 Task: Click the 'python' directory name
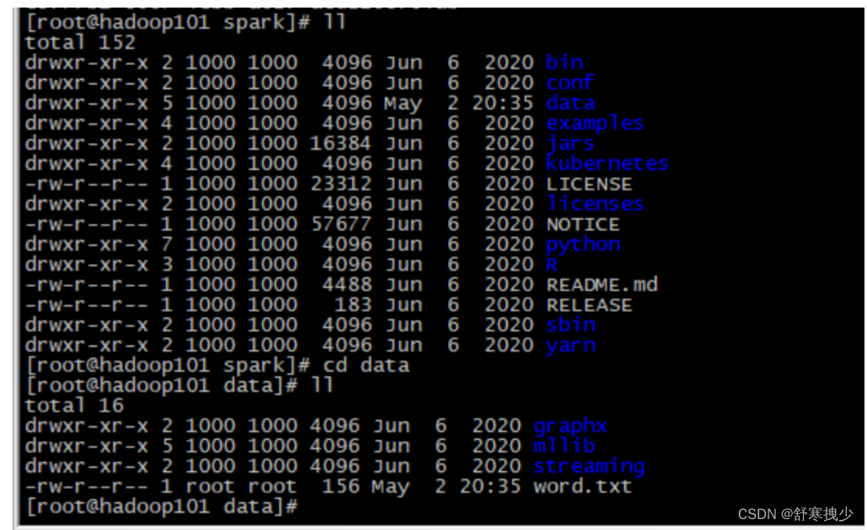583,245
